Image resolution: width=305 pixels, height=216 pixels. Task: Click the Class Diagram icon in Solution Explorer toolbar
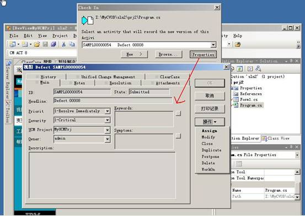click(258, 68)
